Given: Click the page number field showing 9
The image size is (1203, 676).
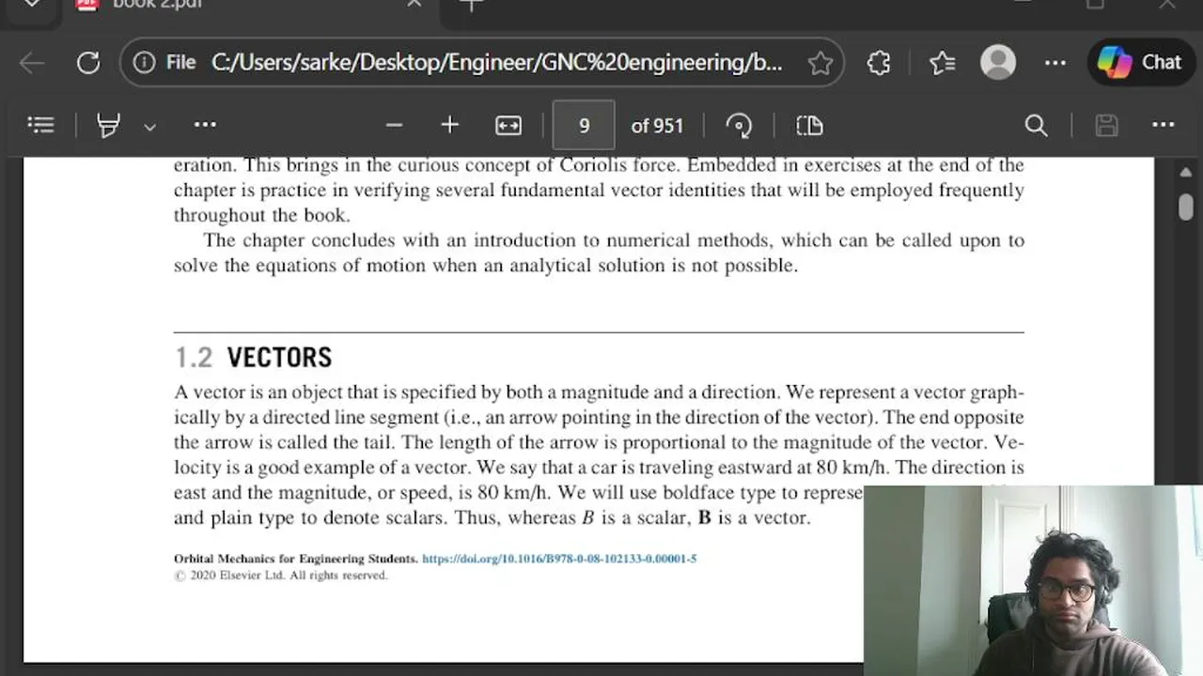Looking at the screenshot, I should [584, 125].
